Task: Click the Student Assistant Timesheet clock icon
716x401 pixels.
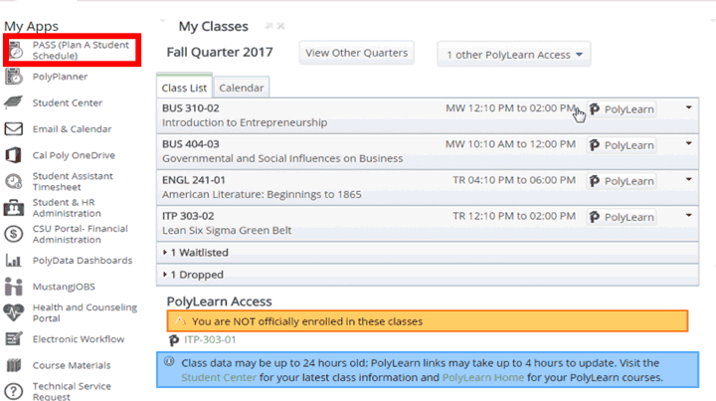Action: (14, 181)
